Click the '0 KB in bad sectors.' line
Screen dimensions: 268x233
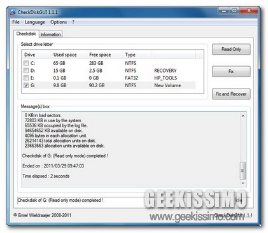[x=43, y=115]
